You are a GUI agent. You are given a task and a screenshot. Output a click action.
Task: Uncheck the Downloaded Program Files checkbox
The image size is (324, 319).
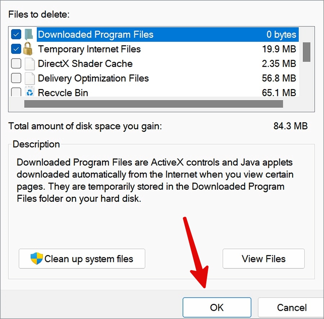coord(16,34)
